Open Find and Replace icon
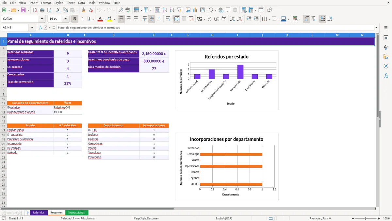This screenshot has width=392, height=221. [121, 10]
